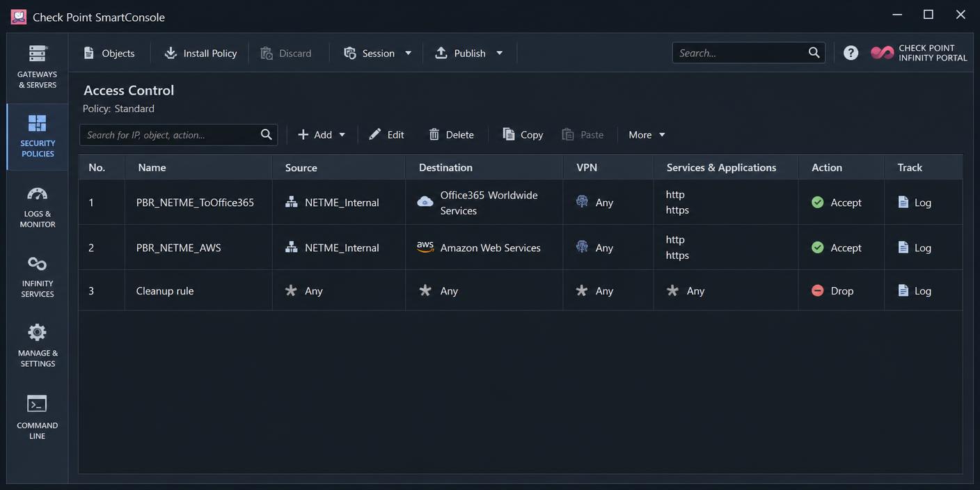The image size is (980, 490).
Task: Click the Discard button
Action: pyautogui.click(x=285, y=53)
